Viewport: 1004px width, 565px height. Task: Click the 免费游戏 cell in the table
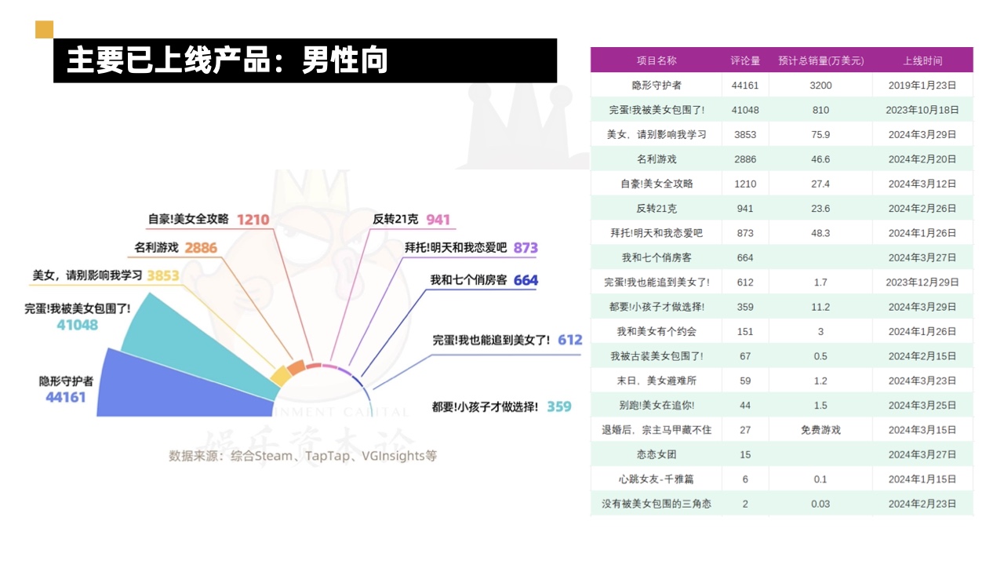point(820,430)
